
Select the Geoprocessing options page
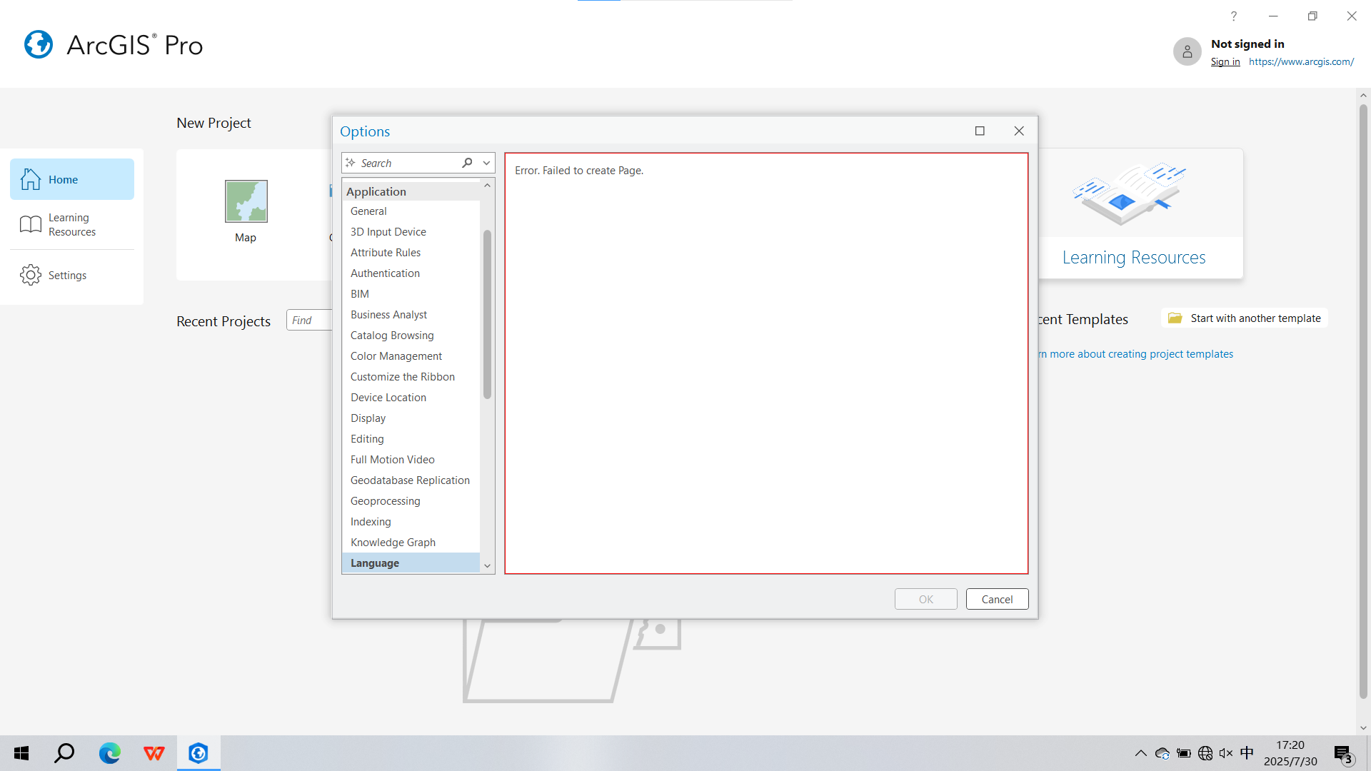[385, 501]
